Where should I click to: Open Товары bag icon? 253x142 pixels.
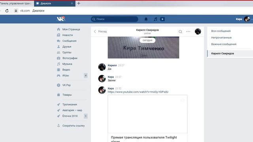click(x=59, y=95)
